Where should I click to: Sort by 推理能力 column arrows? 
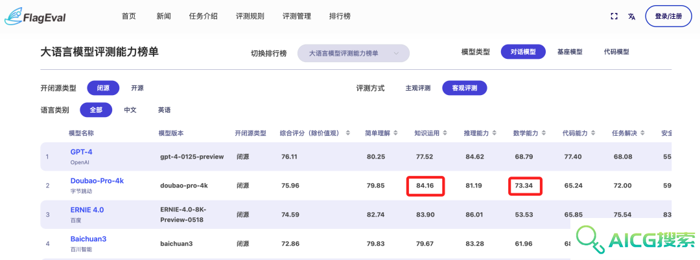pos(495,133)
